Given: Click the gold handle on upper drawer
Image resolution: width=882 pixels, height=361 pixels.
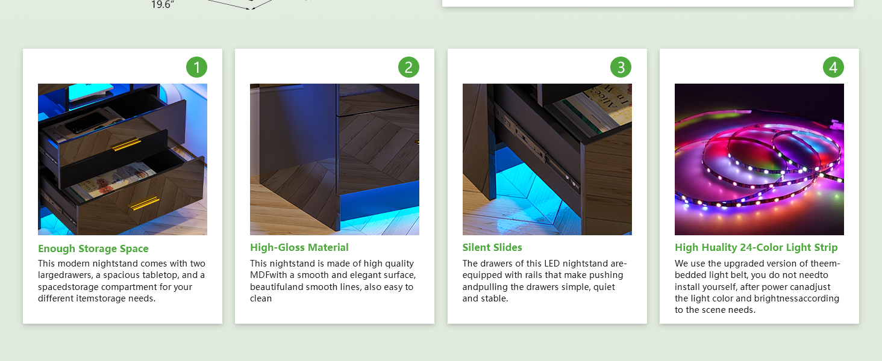Looking at the screenshot, I should pyautogui.click(x=127, y=144).
